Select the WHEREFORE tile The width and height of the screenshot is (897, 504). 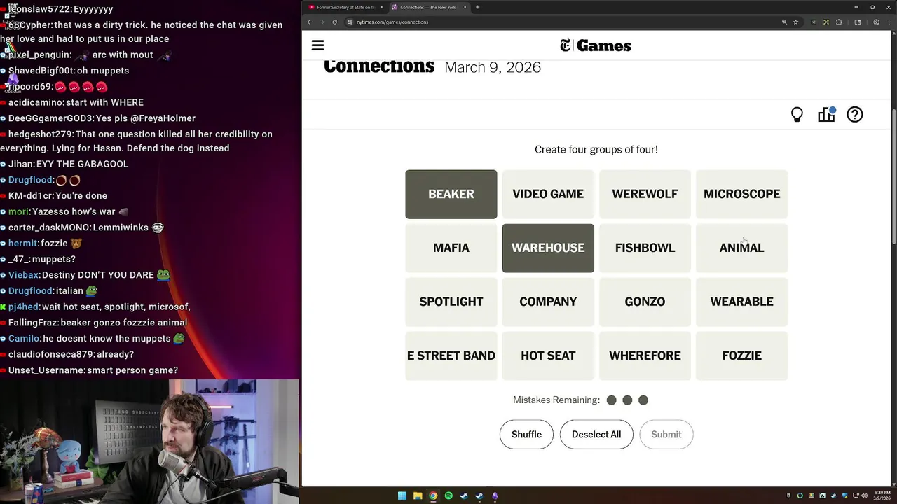[x=645, y=356]
